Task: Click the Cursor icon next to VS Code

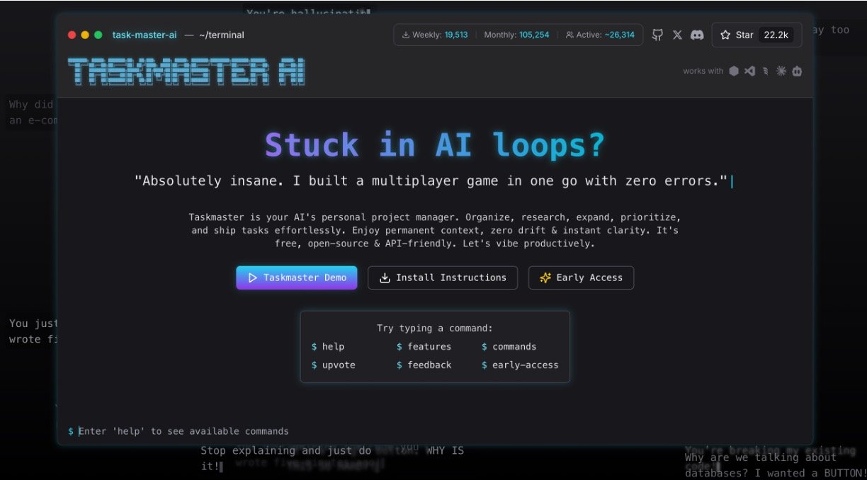Action: point(765,71)
